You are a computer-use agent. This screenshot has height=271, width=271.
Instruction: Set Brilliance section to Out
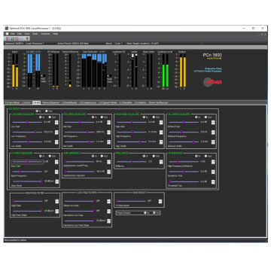[x=154, y=156]
